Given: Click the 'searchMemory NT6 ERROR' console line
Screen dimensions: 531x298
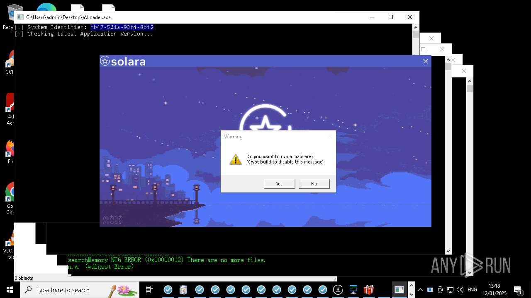Looking at the screenshot, I should coord(167,260).
